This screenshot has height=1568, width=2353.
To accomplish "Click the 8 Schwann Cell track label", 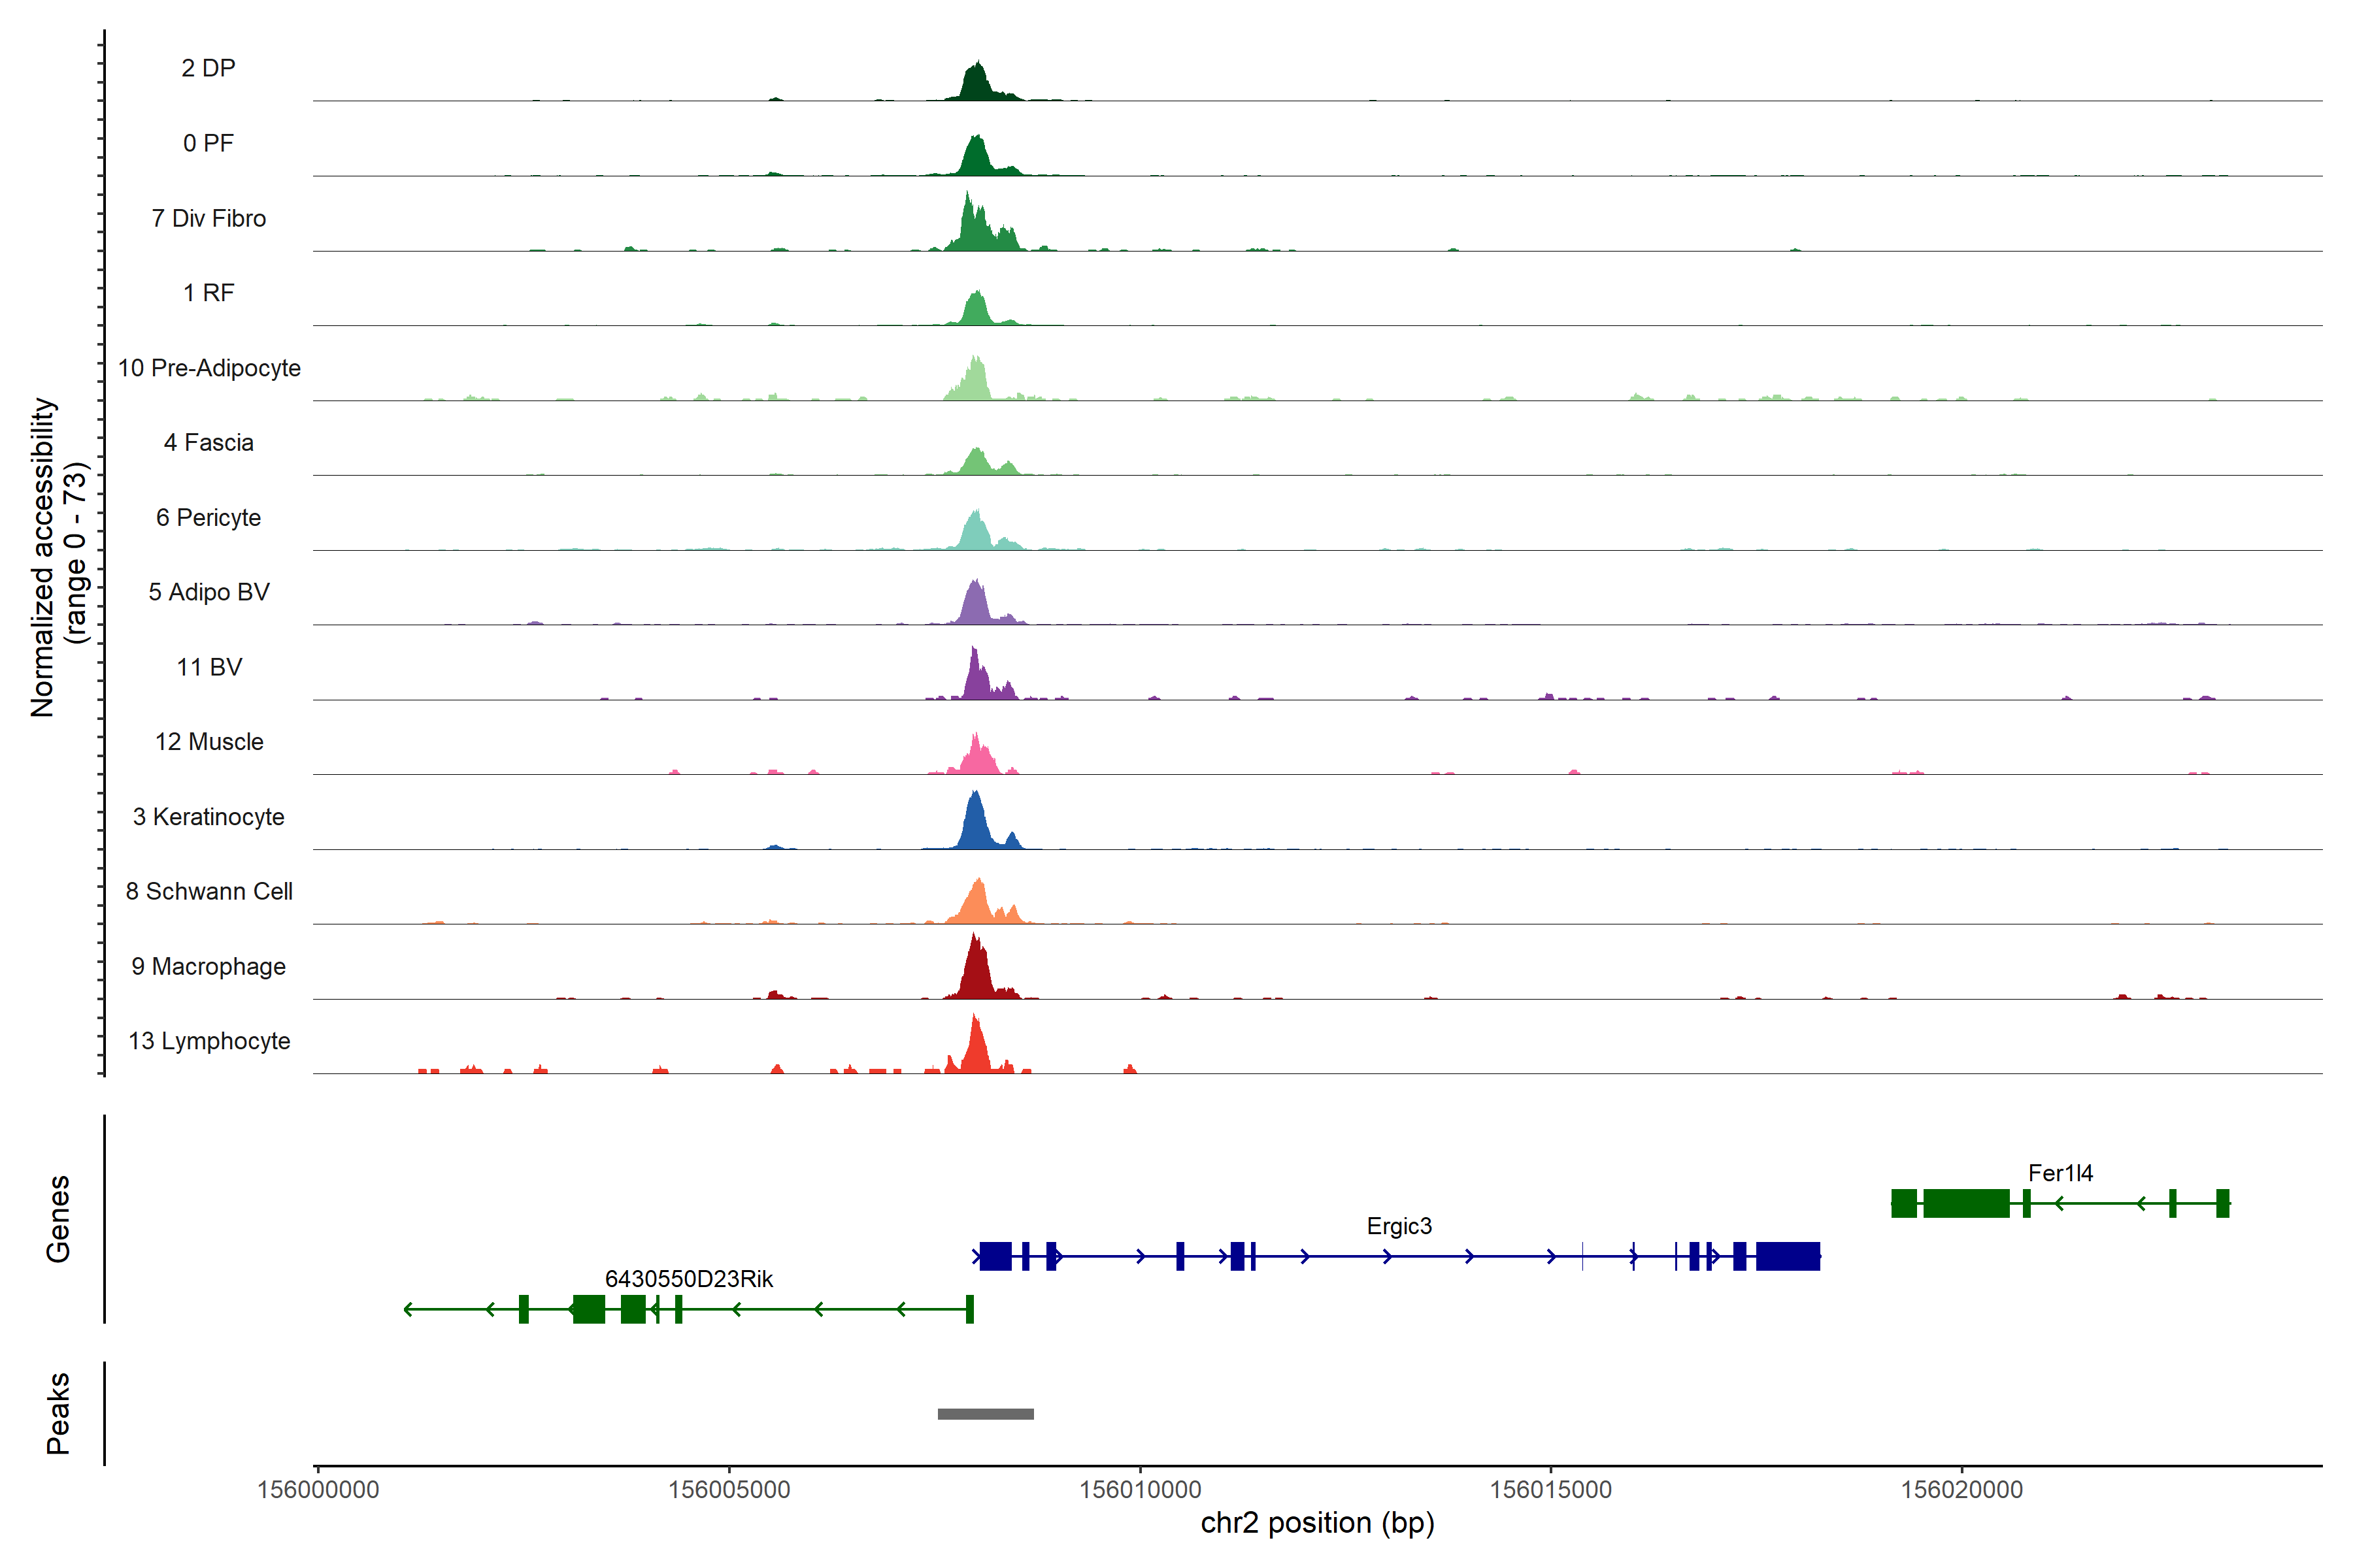I will [x=209, y=891].
